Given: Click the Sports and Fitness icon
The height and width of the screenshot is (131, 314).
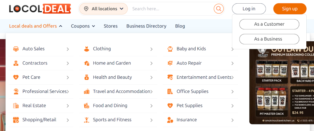Looking at the screenshot, I should coord(86,120).
